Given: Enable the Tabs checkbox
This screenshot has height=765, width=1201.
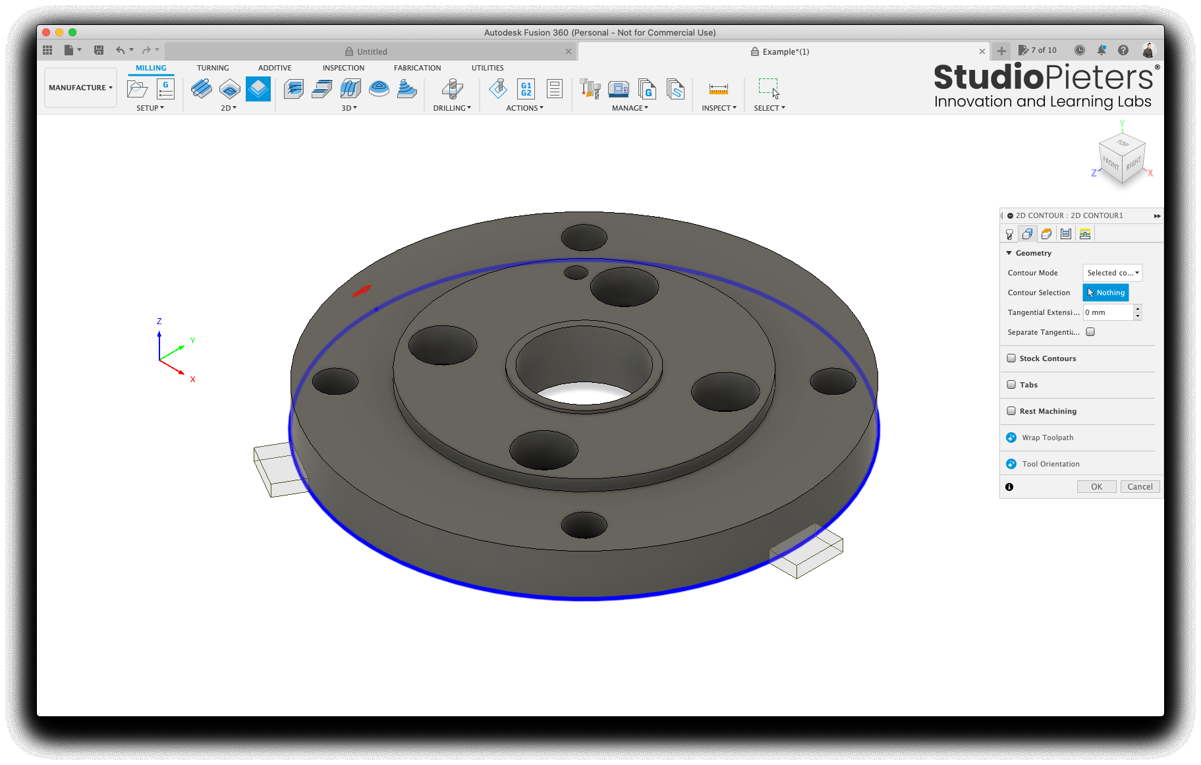Looking at the screenshot, I should pos(1011,385).
